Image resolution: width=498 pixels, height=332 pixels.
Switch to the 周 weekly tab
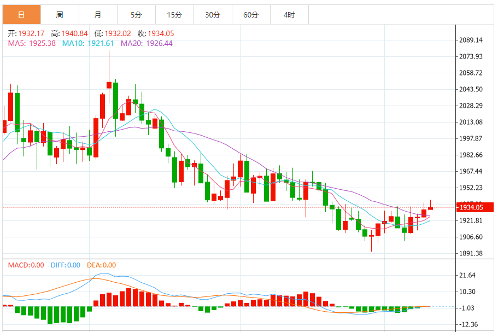pyautogui.click(x=60, y=15)
